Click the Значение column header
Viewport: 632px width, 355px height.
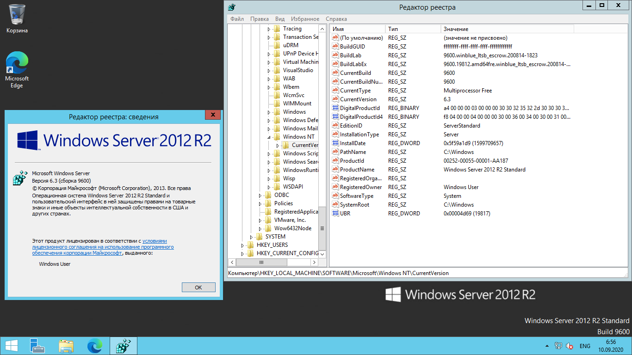[508, 29]
